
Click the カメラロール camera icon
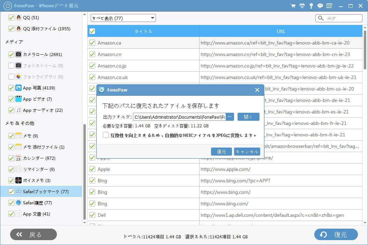pos(18,54)
